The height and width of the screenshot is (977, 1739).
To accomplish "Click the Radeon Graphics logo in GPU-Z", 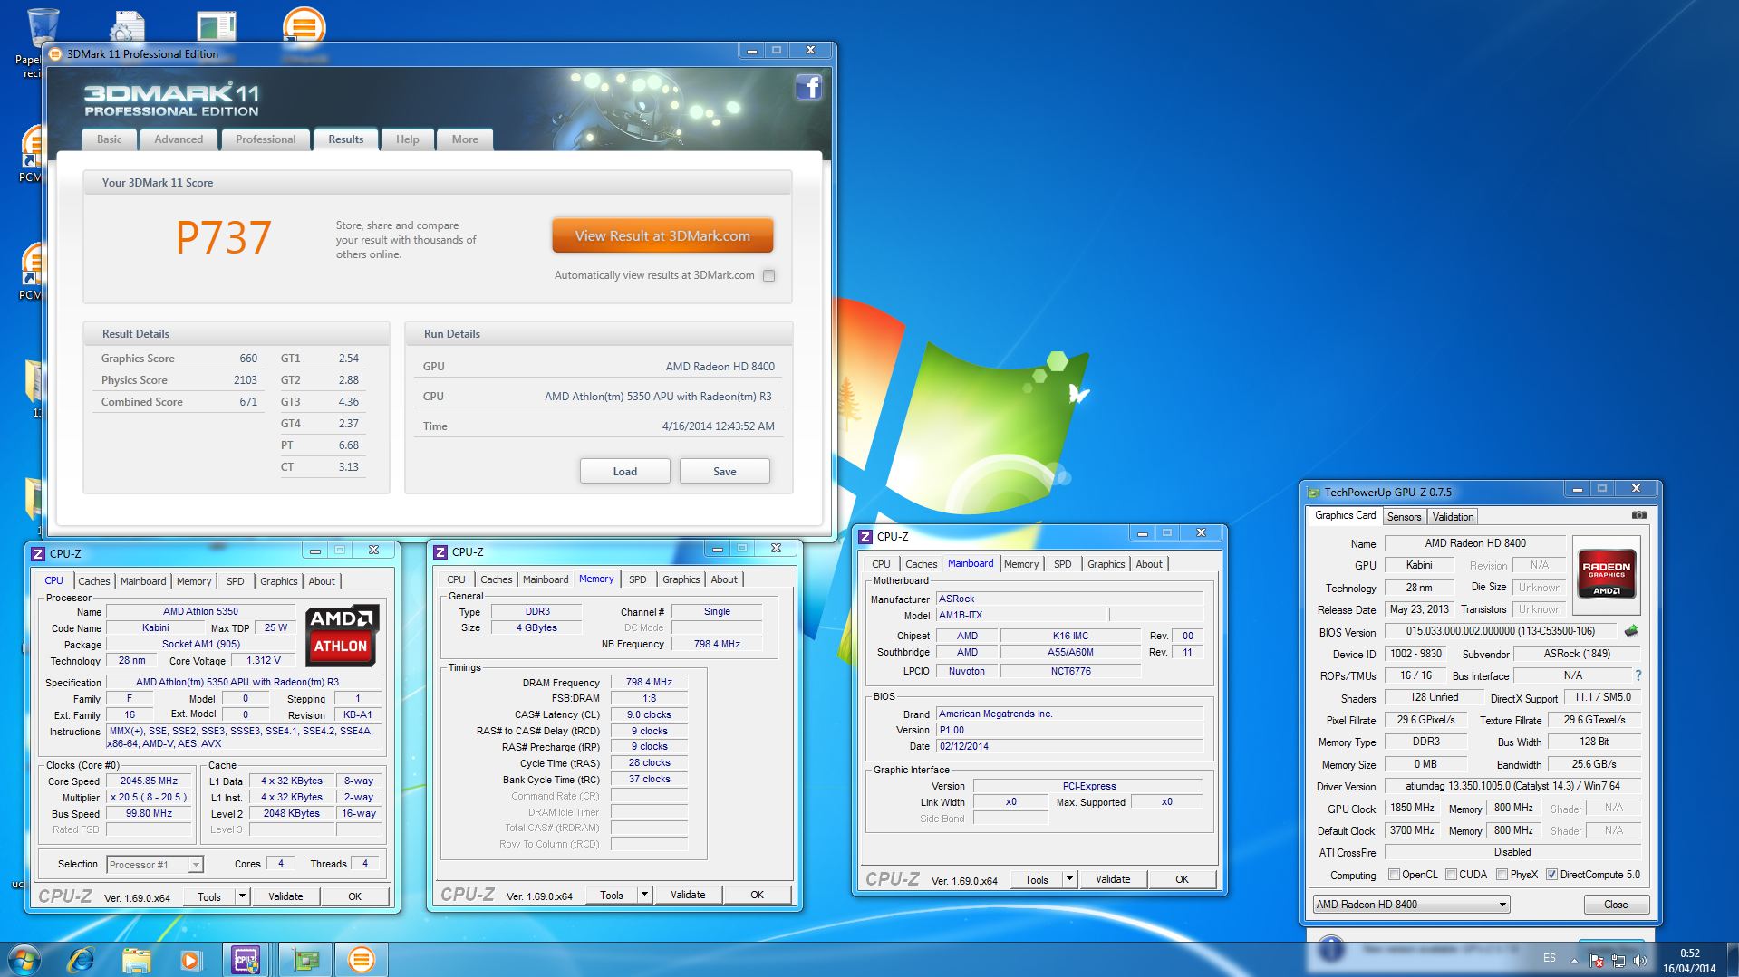I will pyautogui.click(x=1606, y=573).
